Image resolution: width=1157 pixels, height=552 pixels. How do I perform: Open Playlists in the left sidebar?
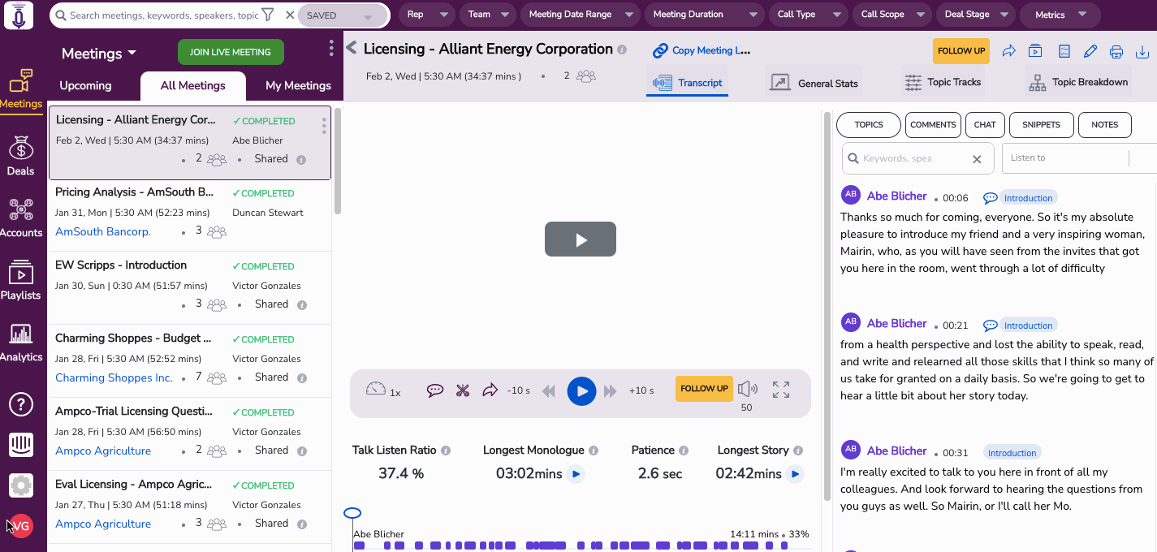click(x=21, y=280)
